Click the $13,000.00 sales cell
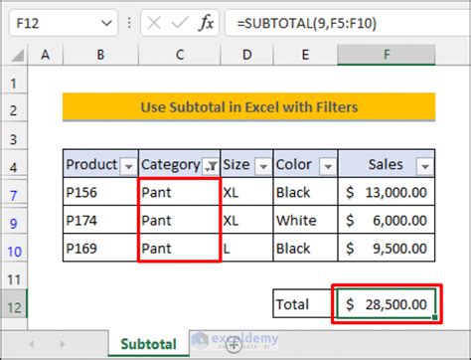Viewport: 471px width, 360px height. point(387,192)
